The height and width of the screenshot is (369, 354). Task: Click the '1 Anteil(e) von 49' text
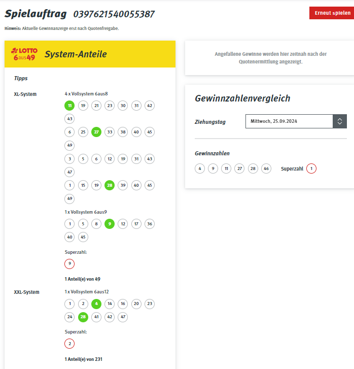[82, 279]
